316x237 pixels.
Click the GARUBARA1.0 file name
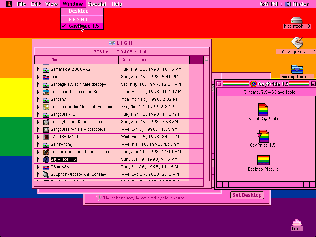click(x=64, y=137)
